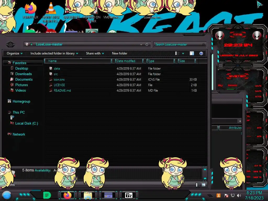Expand the address bar history dropdown
Image resolution: width=268 pixels, height=201 pixels.
pyautogui.click(x=141, y=44)
